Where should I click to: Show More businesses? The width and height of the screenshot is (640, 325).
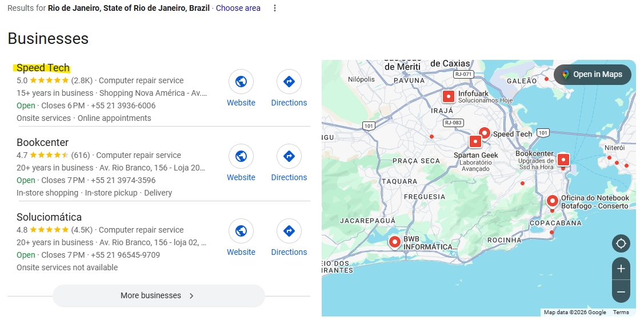click(158, 296)
